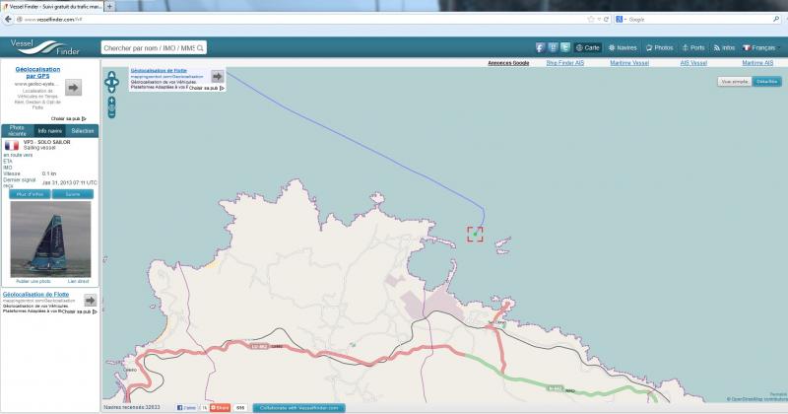Open the Ports menu
788x414 pixels.
coord(693,47)
